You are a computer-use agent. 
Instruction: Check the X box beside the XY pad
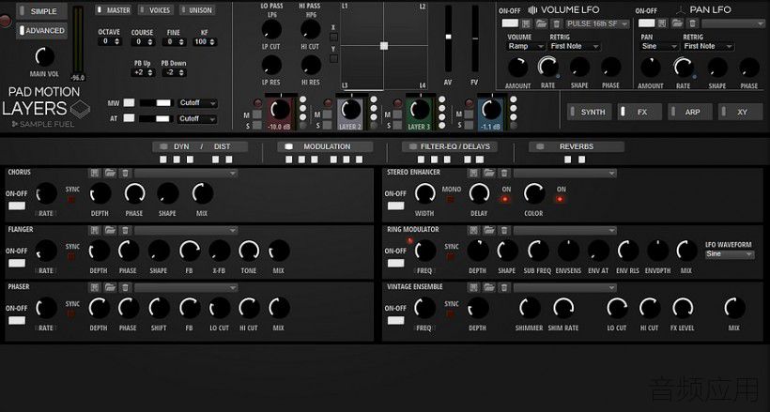point(333,38)
